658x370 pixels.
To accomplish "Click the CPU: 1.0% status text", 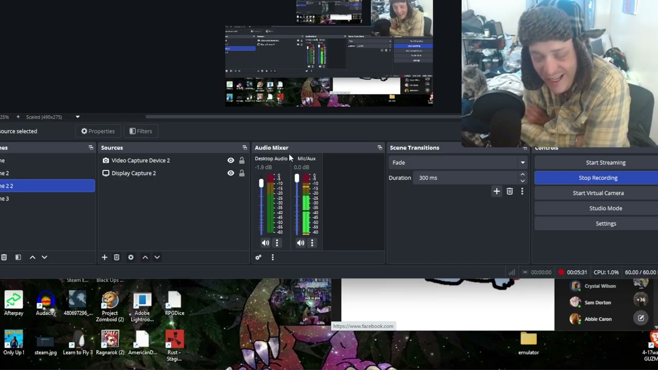I will click(x=606, y=272).
